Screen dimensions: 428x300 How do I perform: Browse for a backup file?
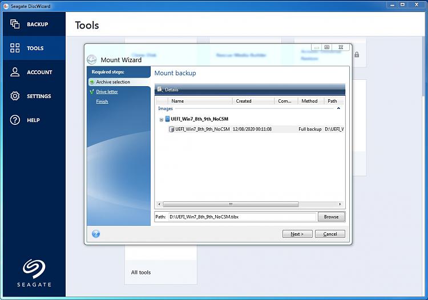(332, 217)
